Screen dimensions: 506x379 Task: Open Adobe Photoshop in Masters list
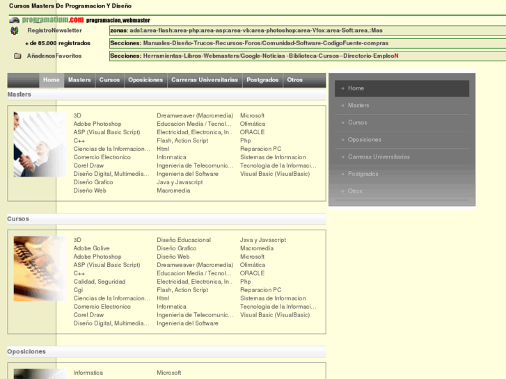pyautogui.click(x=97, y=124)
